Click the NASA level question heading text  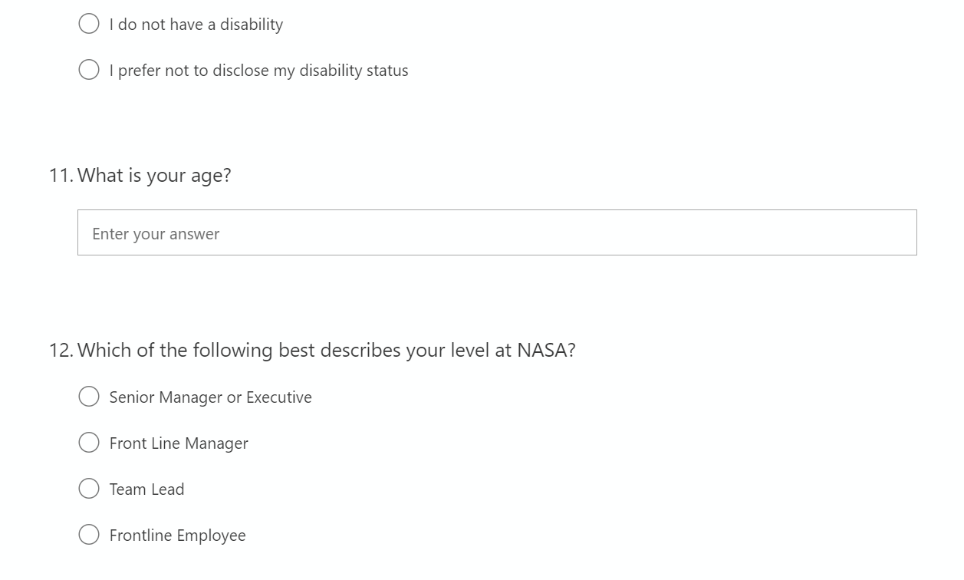coord(326,351)
